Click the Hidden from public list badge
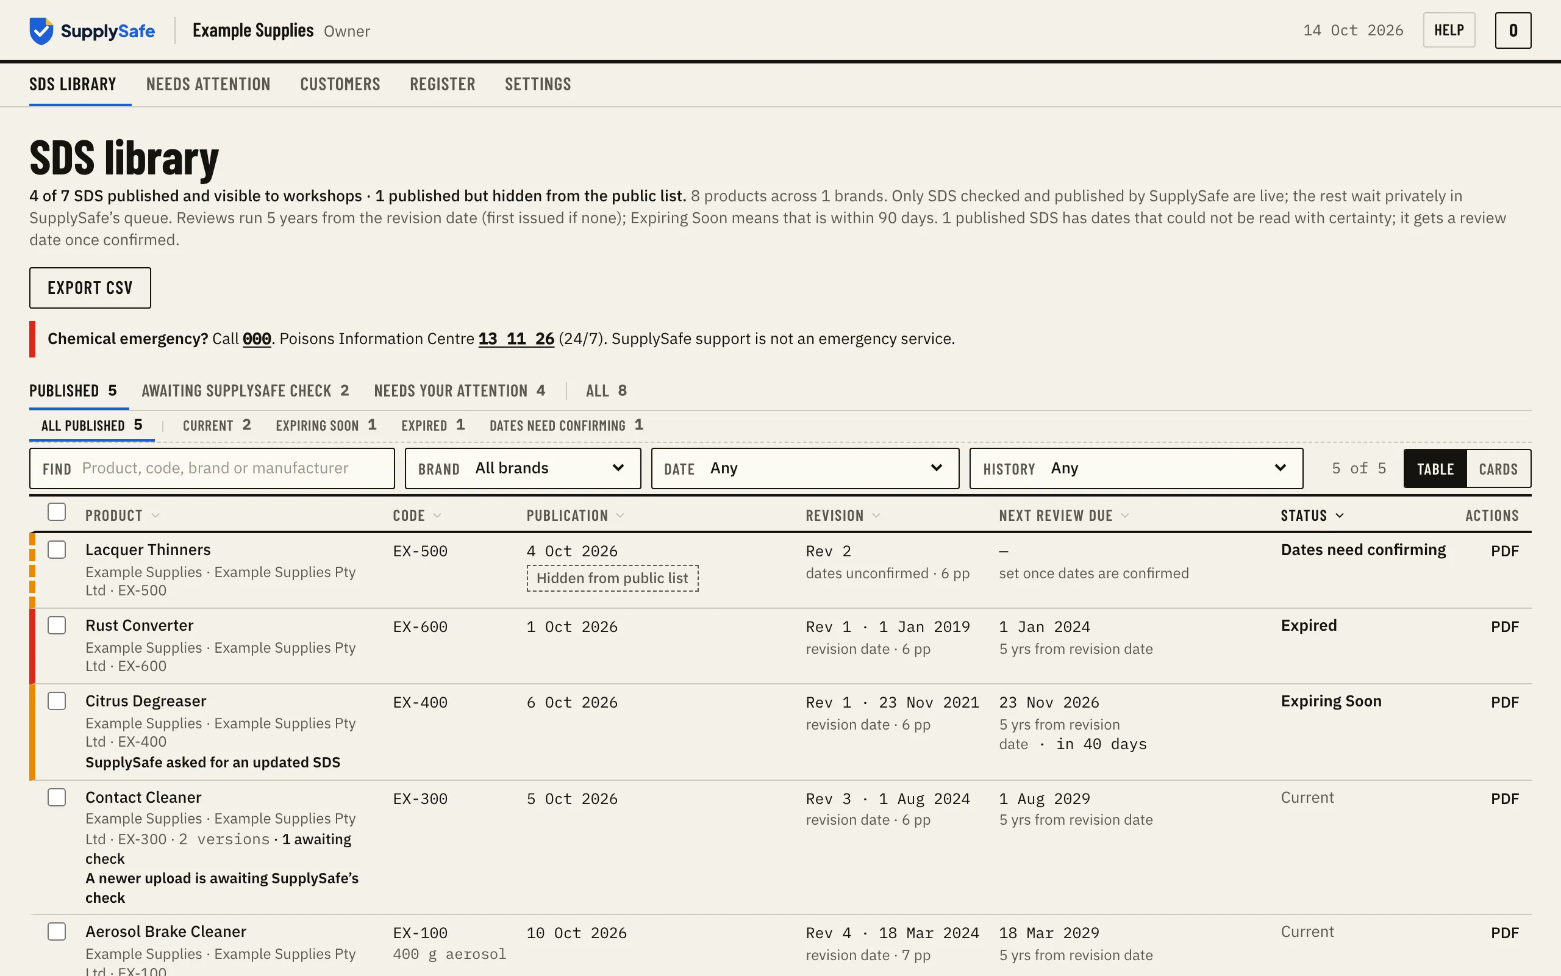The image size is (1561, 976). click(x=612, y=578)
